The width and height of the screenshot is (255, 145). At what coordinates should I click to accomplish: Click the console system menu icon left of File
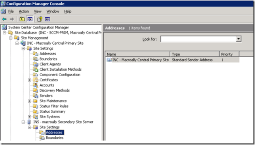(4, 11)
